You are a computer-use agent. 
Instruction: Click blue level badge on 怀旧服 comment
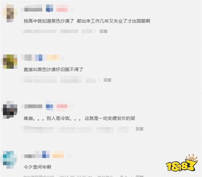[39, 58]
